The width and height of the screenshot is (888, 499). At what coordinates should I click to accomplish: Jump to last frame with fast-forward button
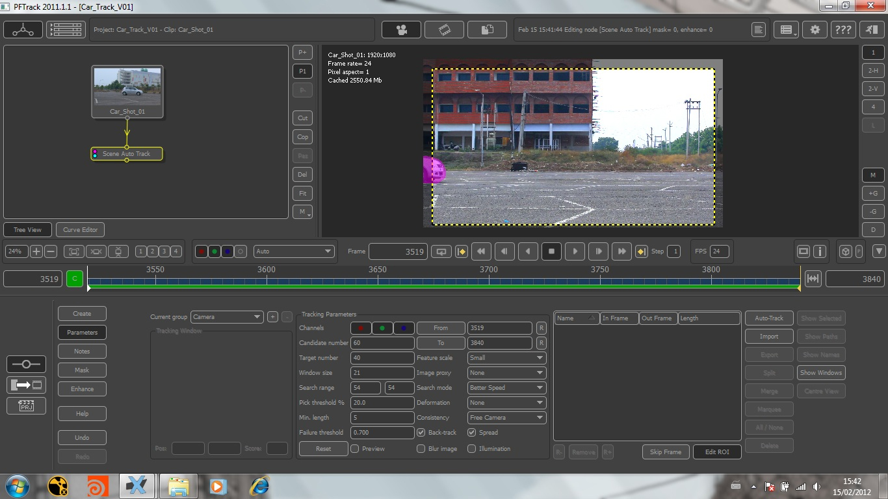click(621, 251)
